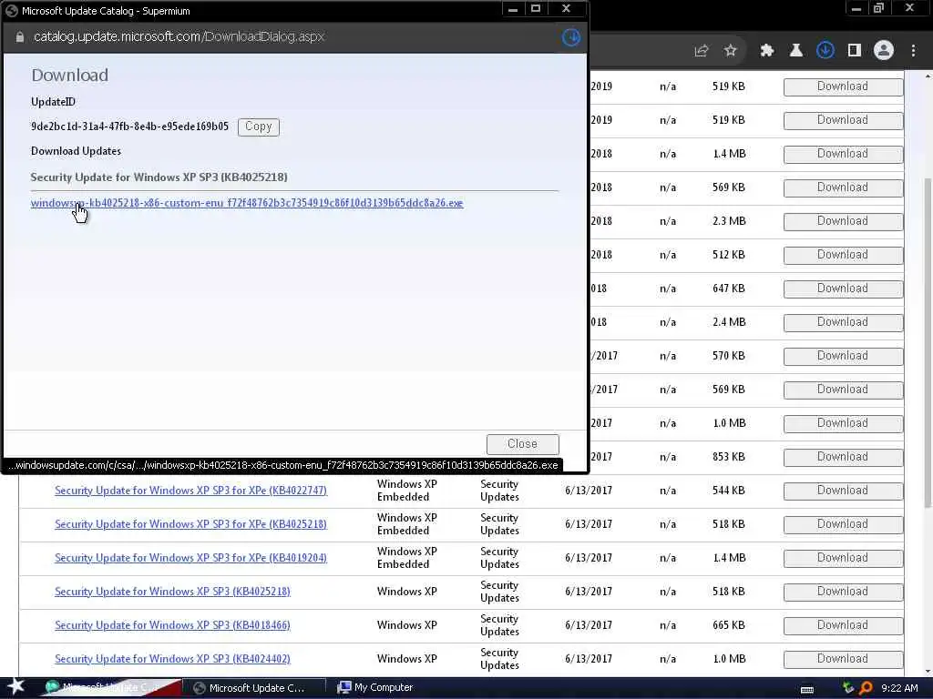Viewport: 933px width, 699px height.
Task: Open Windows XP SP3 KB4025218 link
Action: tap(172, 592)
